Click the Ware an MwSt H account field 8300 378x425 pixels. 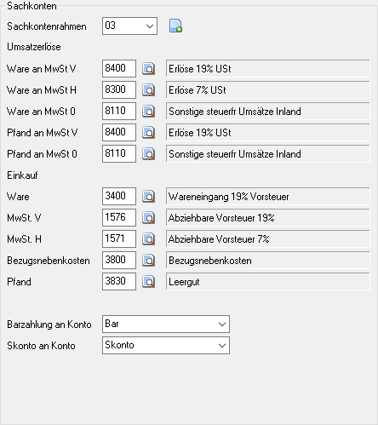(x=119, y=89)
